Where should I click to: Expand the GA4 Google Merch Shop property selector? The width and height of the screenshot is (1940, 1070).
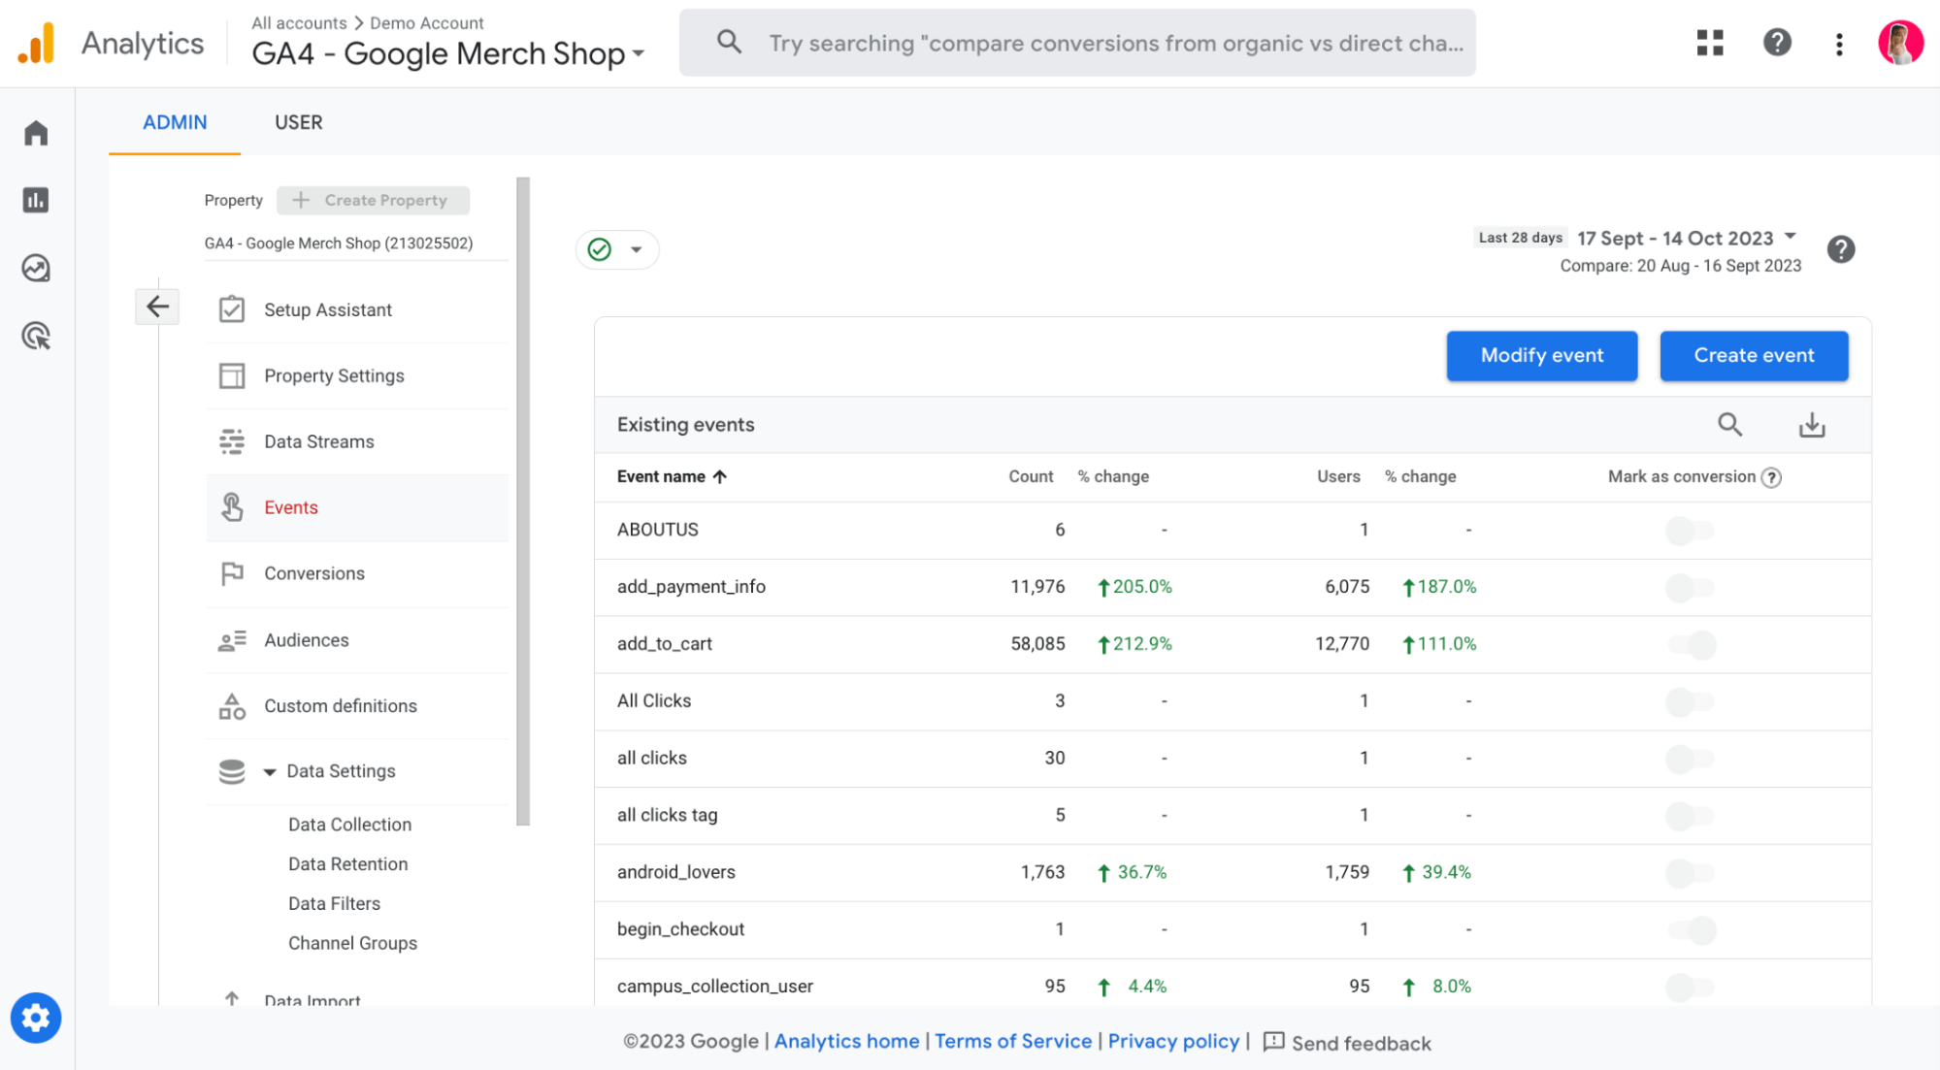click(x=641, y=52)
